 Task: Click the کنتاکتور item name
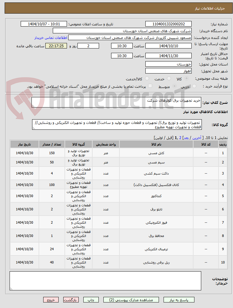click(x=156, y=196)
